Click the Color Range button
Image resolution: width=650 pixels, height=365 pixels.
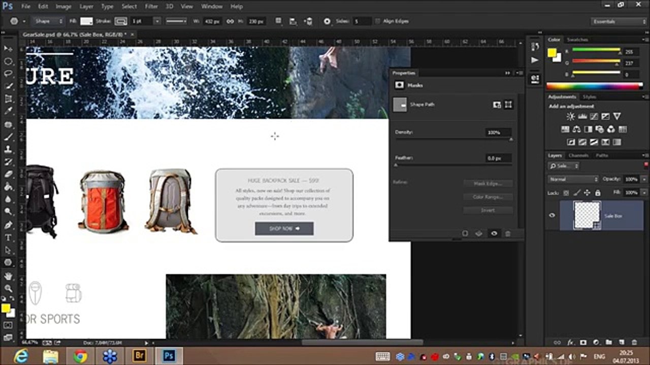[488, 197]
